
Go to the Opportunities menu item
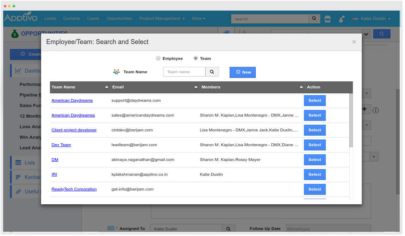point(119,18)
